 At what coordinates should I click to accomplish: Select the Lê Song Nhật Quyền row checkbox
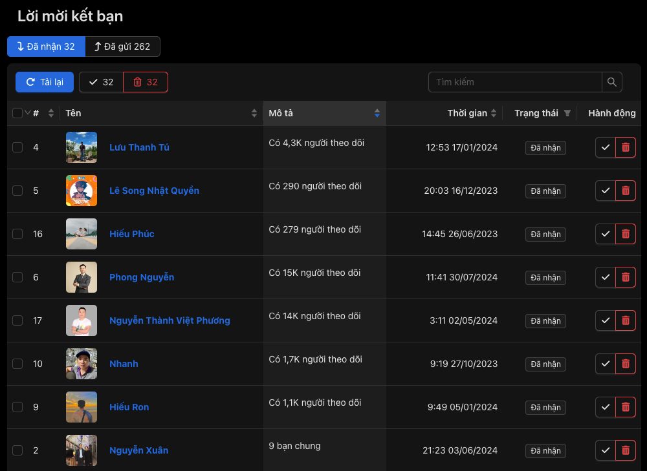coord(17,191)
